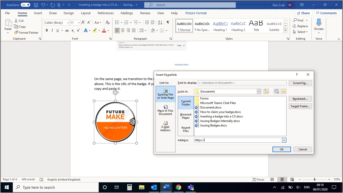
Task: Save the document from title bar
Action: tap(36, 5)
